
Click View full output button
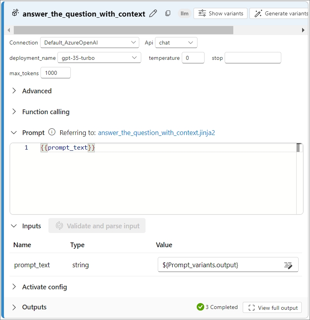pos(272,307)
